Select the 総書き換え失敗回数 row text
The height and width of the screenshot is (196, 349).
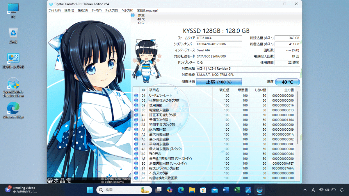click(x=163, y=178)
